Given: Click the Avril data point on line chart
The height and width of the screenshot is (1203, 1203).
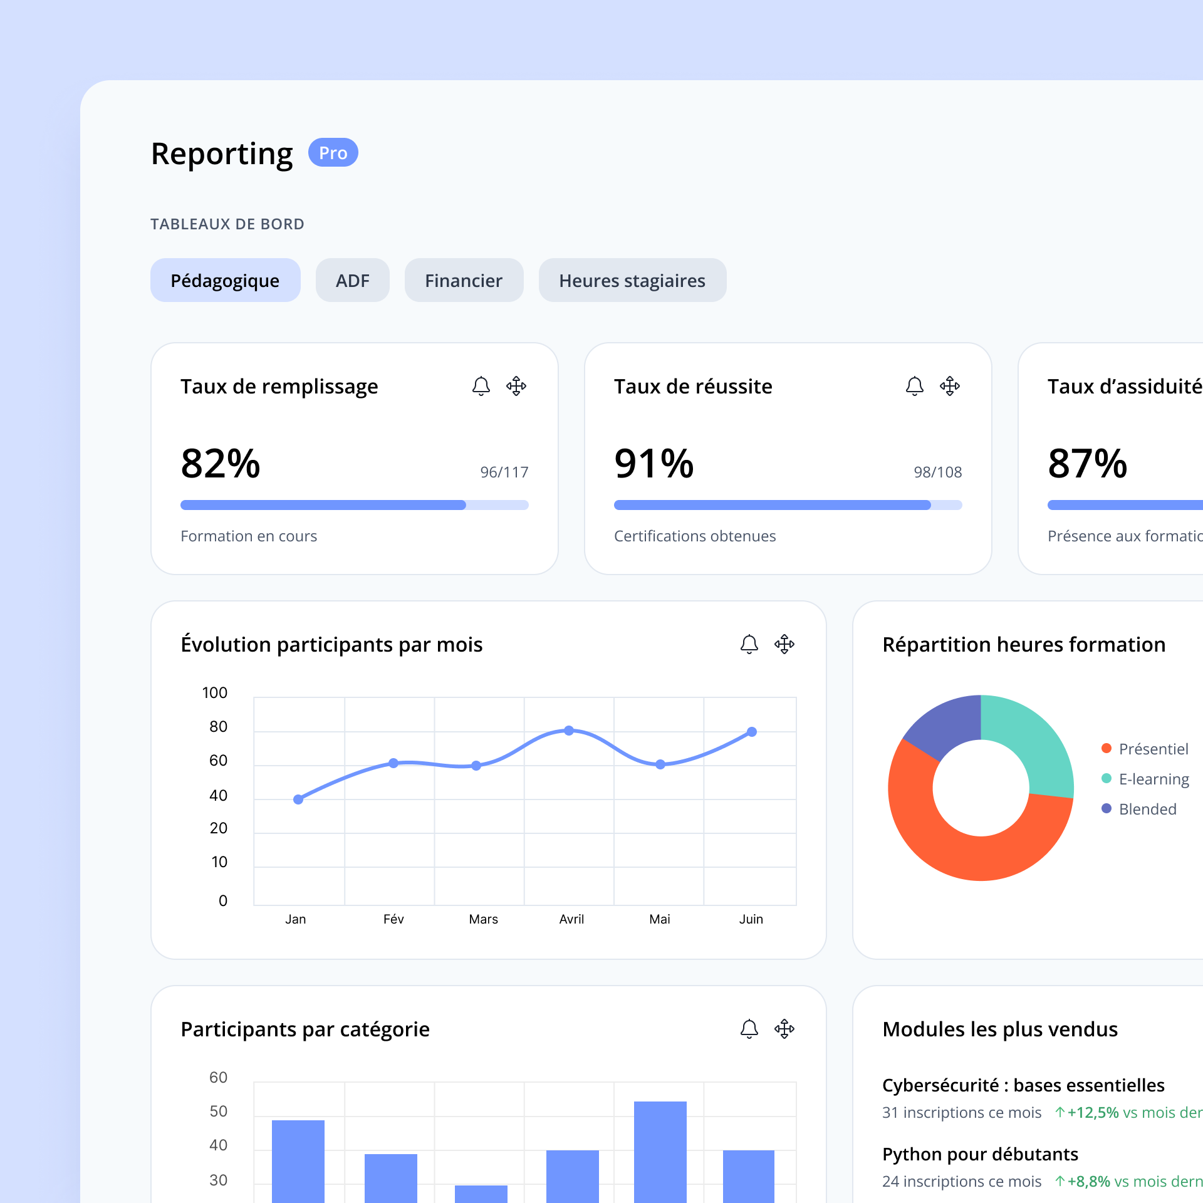Looking at the screenshot, I should pyautogui.click(x=569, y=731).
